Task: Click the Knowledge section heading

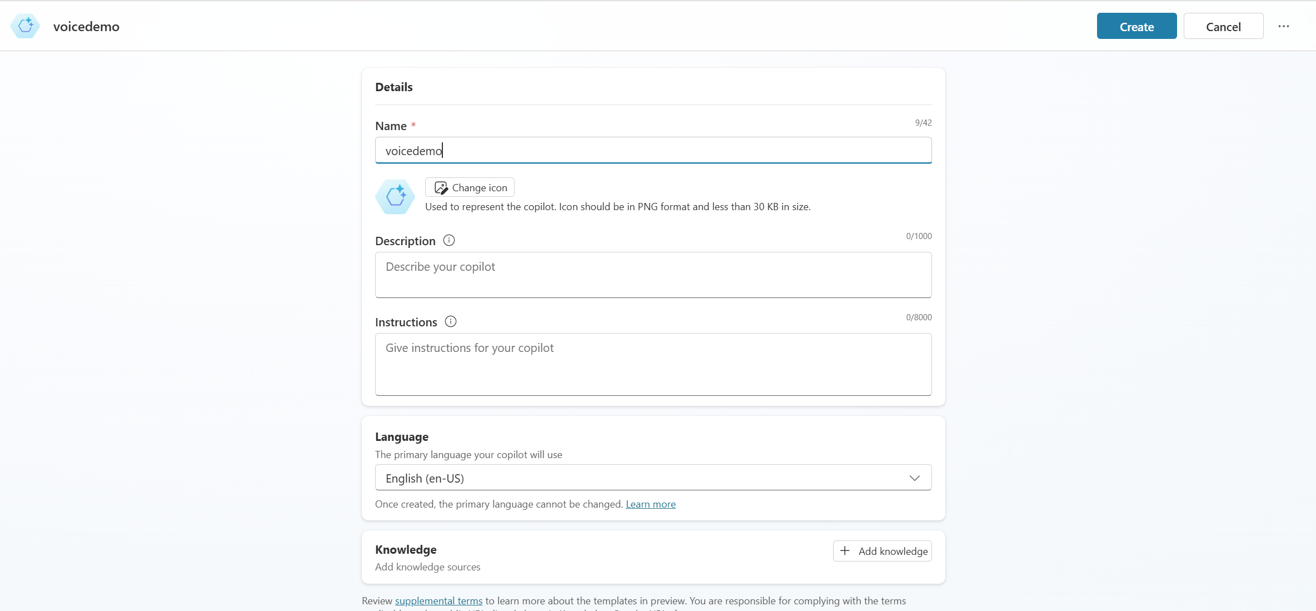Action: pyautogui.click(x=406, y=549)
